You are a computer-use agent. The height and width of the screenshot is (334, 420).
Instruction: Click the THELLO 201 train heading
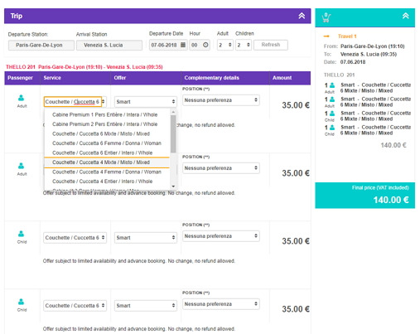tap(84, 67)
